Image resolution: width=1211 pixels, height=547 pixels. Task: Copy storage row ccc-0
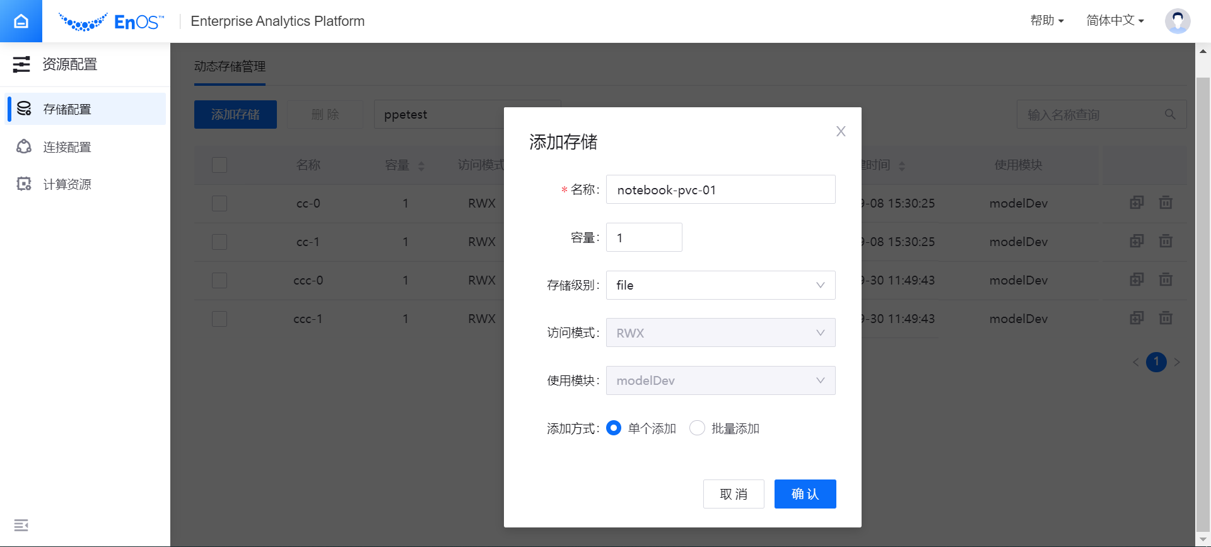coord(1137,279)
